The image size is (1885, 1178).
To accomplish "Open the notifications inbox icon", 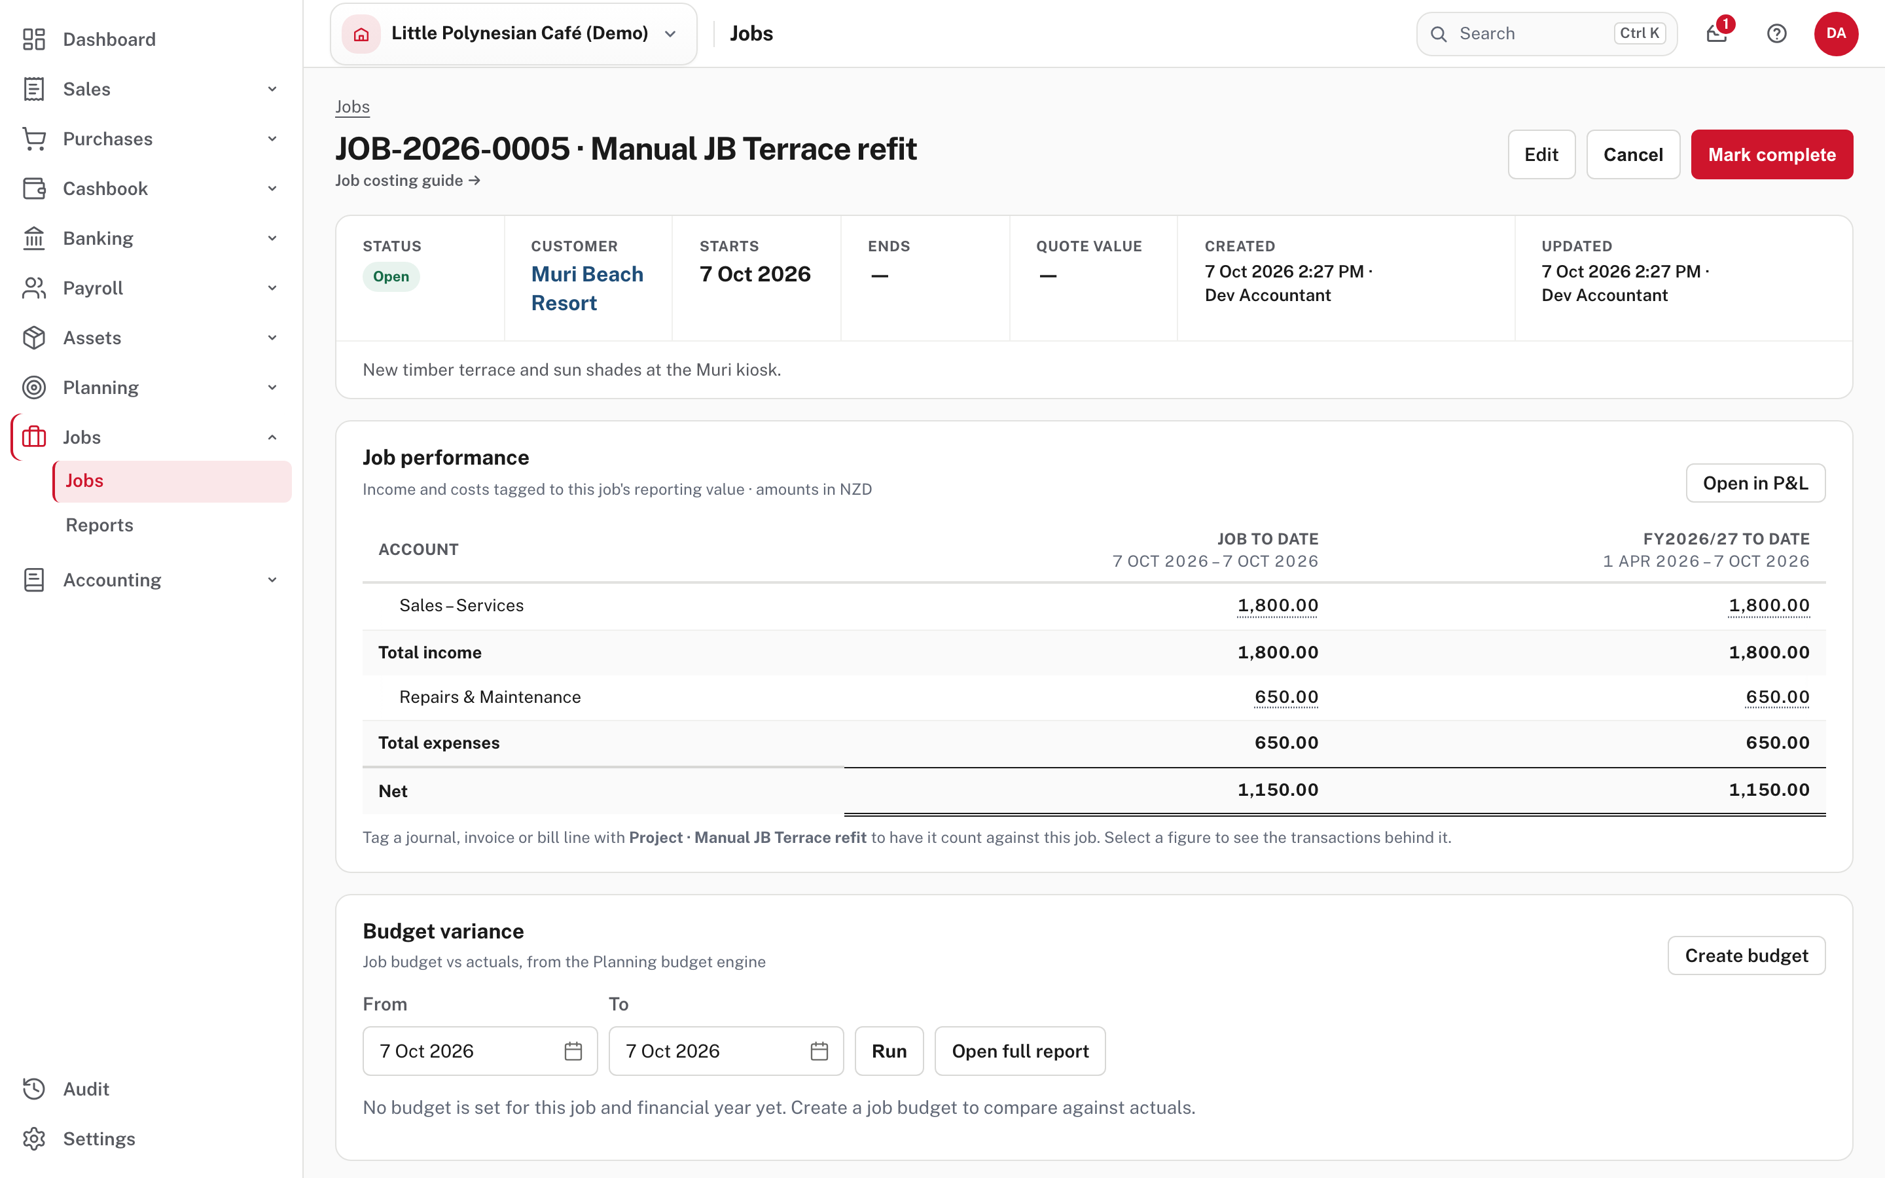I will coord(1717,33).
